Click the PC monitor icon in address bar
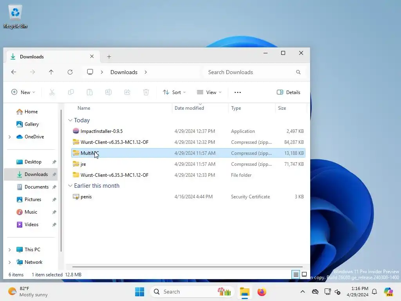401x301 pixels. coord(90,72)
